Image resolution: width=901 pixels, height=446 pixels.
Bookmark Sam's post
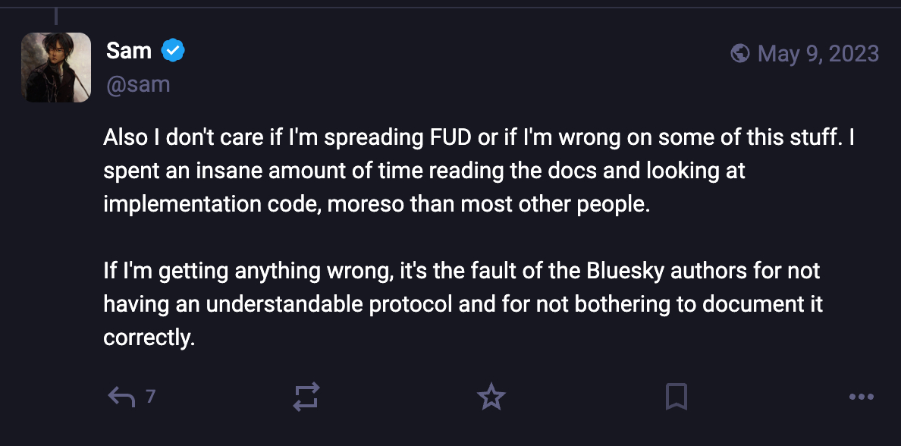676,397
